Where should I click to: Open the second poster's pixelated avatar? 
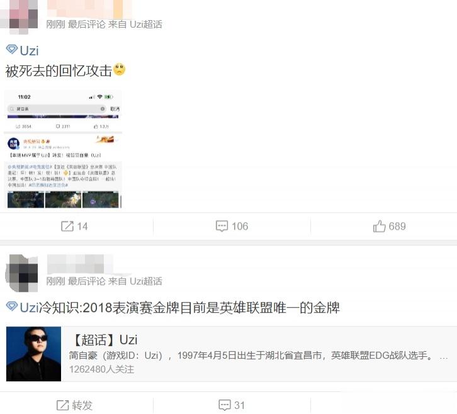coord(22,272)
